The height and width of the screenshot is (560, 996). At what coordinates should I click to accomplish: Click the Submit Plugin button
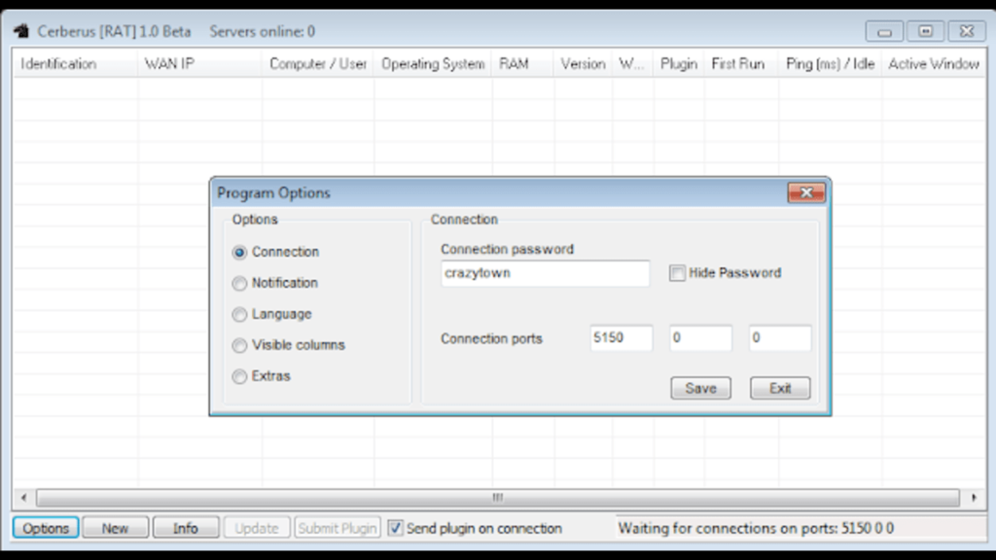coord(338,528)
